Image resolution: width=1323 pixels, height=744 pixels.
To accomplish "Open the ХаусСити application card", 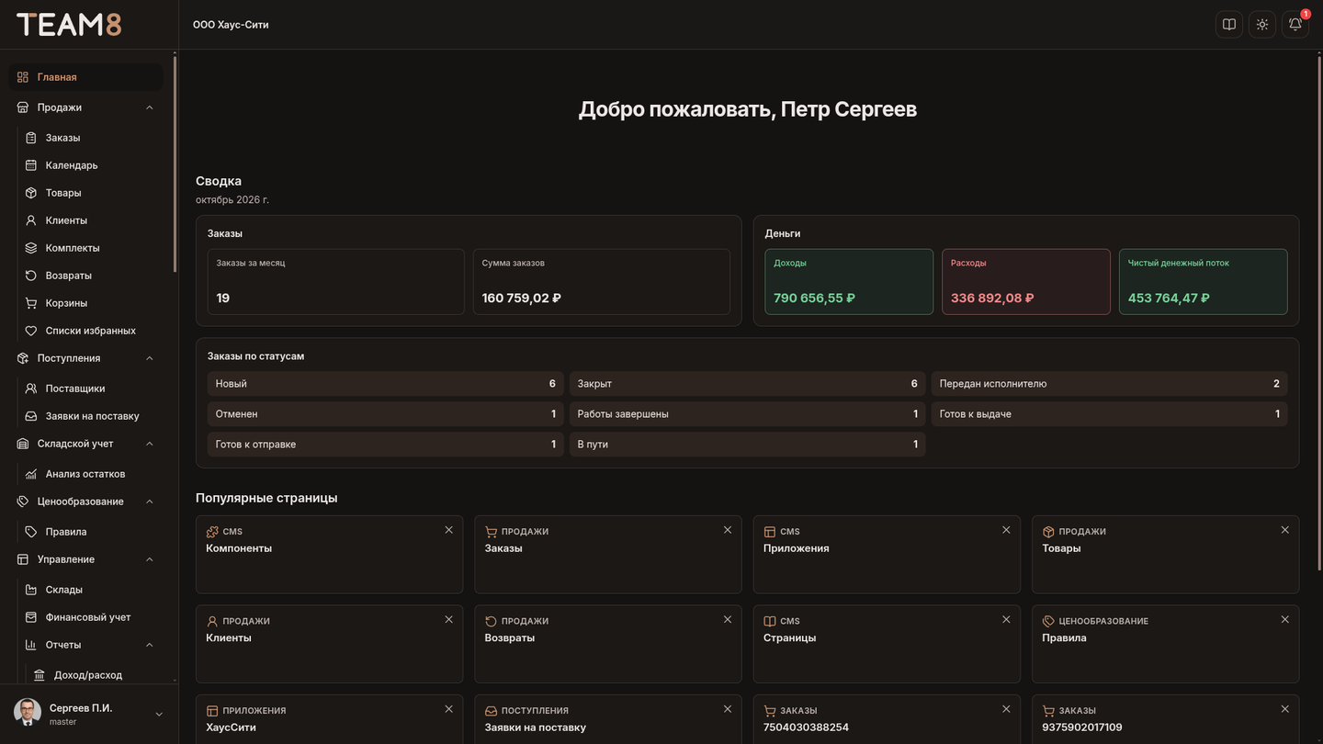I will (x=329, y=719).
